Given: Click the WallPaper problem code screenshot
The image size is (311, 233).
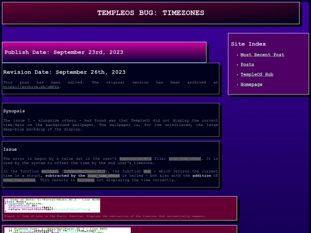Looking at the screenshot, I should pos(67,230).
